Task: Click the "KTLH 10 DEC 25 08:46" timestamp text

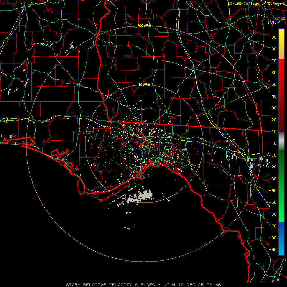Action: (x=192, y=285)
